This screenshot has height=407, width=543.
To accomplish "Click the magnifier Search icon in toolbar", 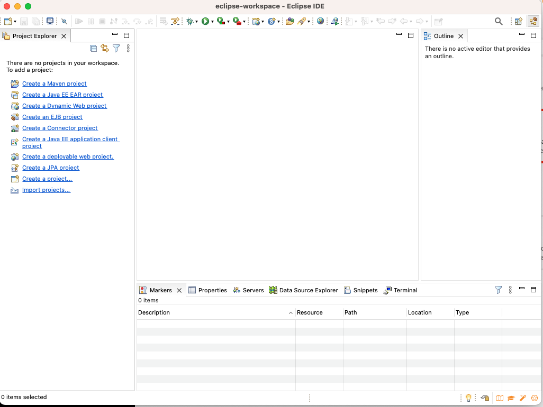I will coord(499,22).
